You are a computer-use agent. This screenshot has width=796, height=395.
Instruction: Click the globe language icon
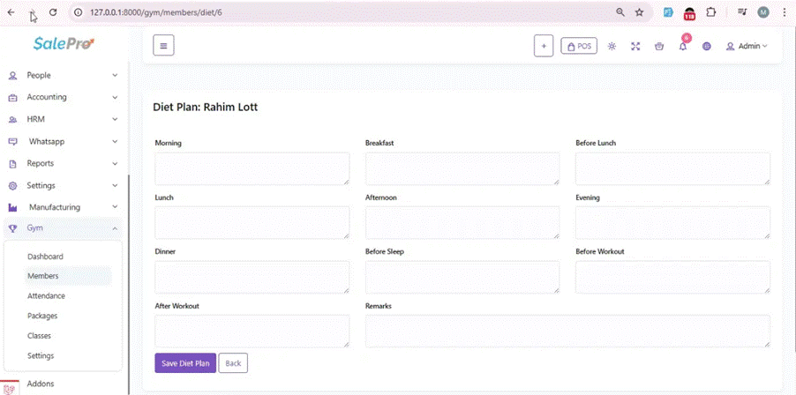(x=707, y=46)
